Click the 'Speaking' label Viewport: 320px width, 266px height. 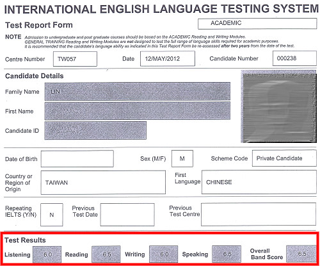pyautogui.click(x=195, y=254)
